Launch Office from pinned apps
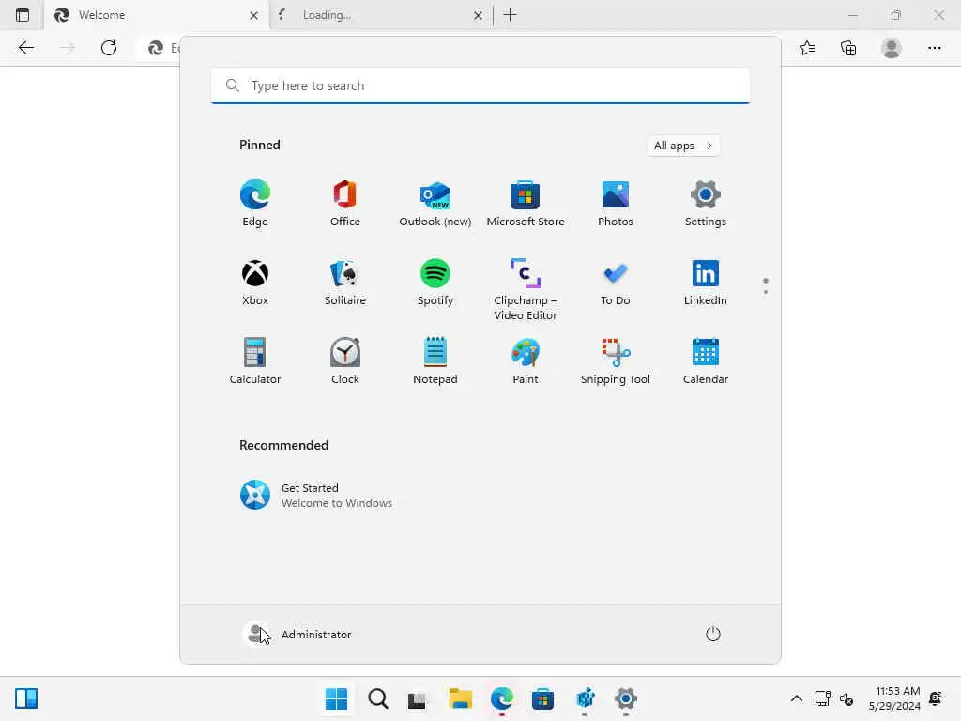The height and width of the screenshot is (721, 961). pos(345,204)
